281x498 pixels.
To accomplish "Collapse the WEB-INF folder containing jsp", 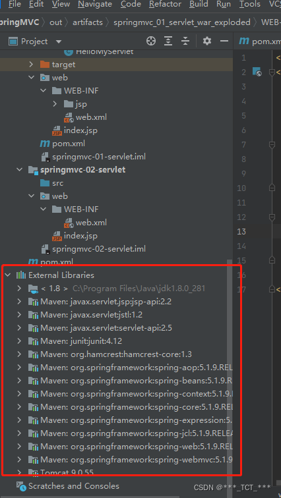I will coord(44,91).
